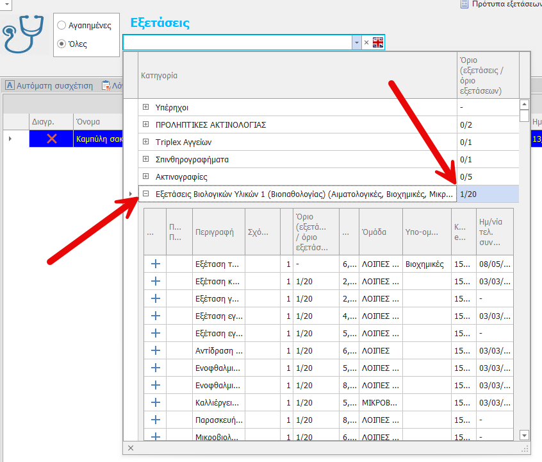Click the Εξετάσεις Βιολογικών Υλικών 1 row text
The height and width of the screenshot is (462, 542).
304,194
